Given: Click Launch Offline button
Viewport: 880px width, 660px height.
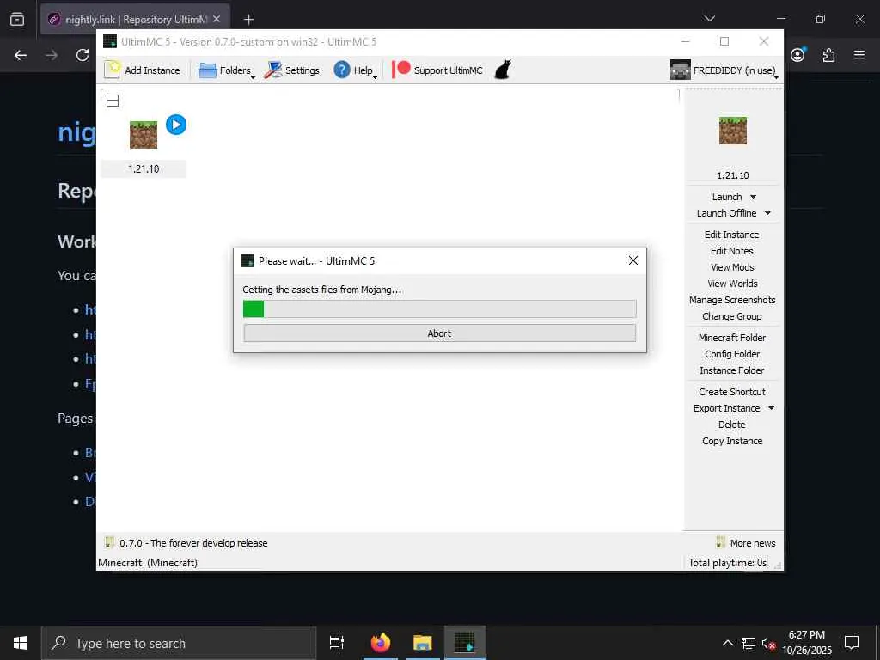Looking at the screenshot, I should pyautogui.click(x=726, y=213).
